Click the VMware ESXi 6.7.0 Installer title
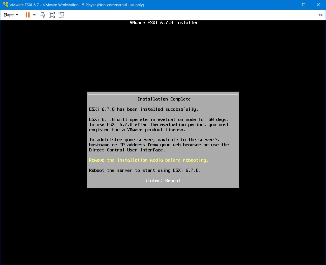 tap(164, 23)
